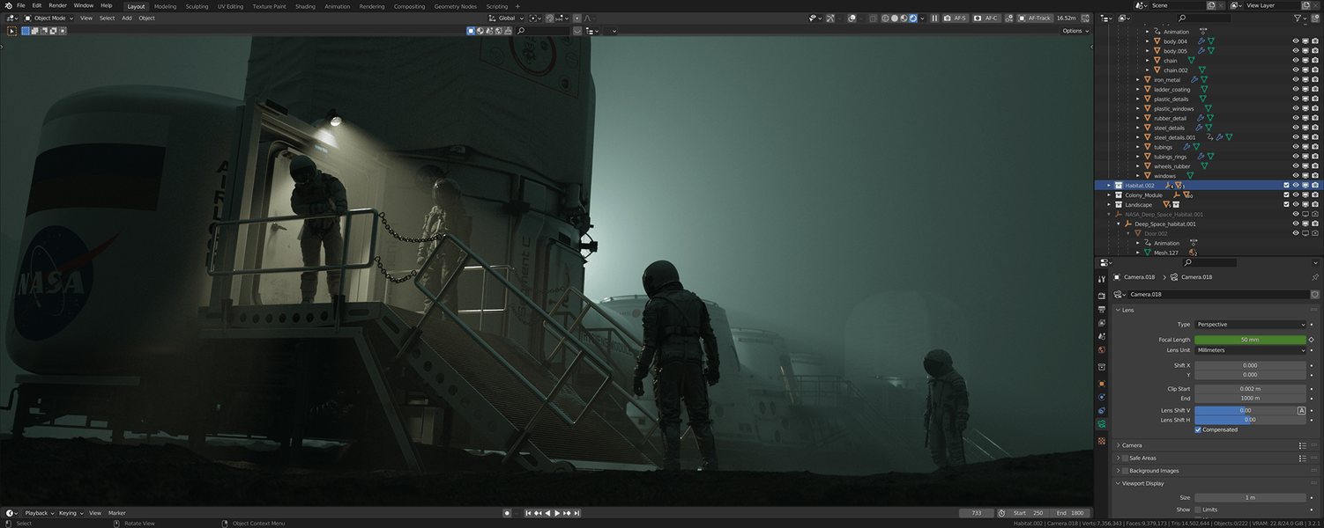Open the Object Data camera properties tab
This screenshot has height=528, width=1324.
(1102, 423)
